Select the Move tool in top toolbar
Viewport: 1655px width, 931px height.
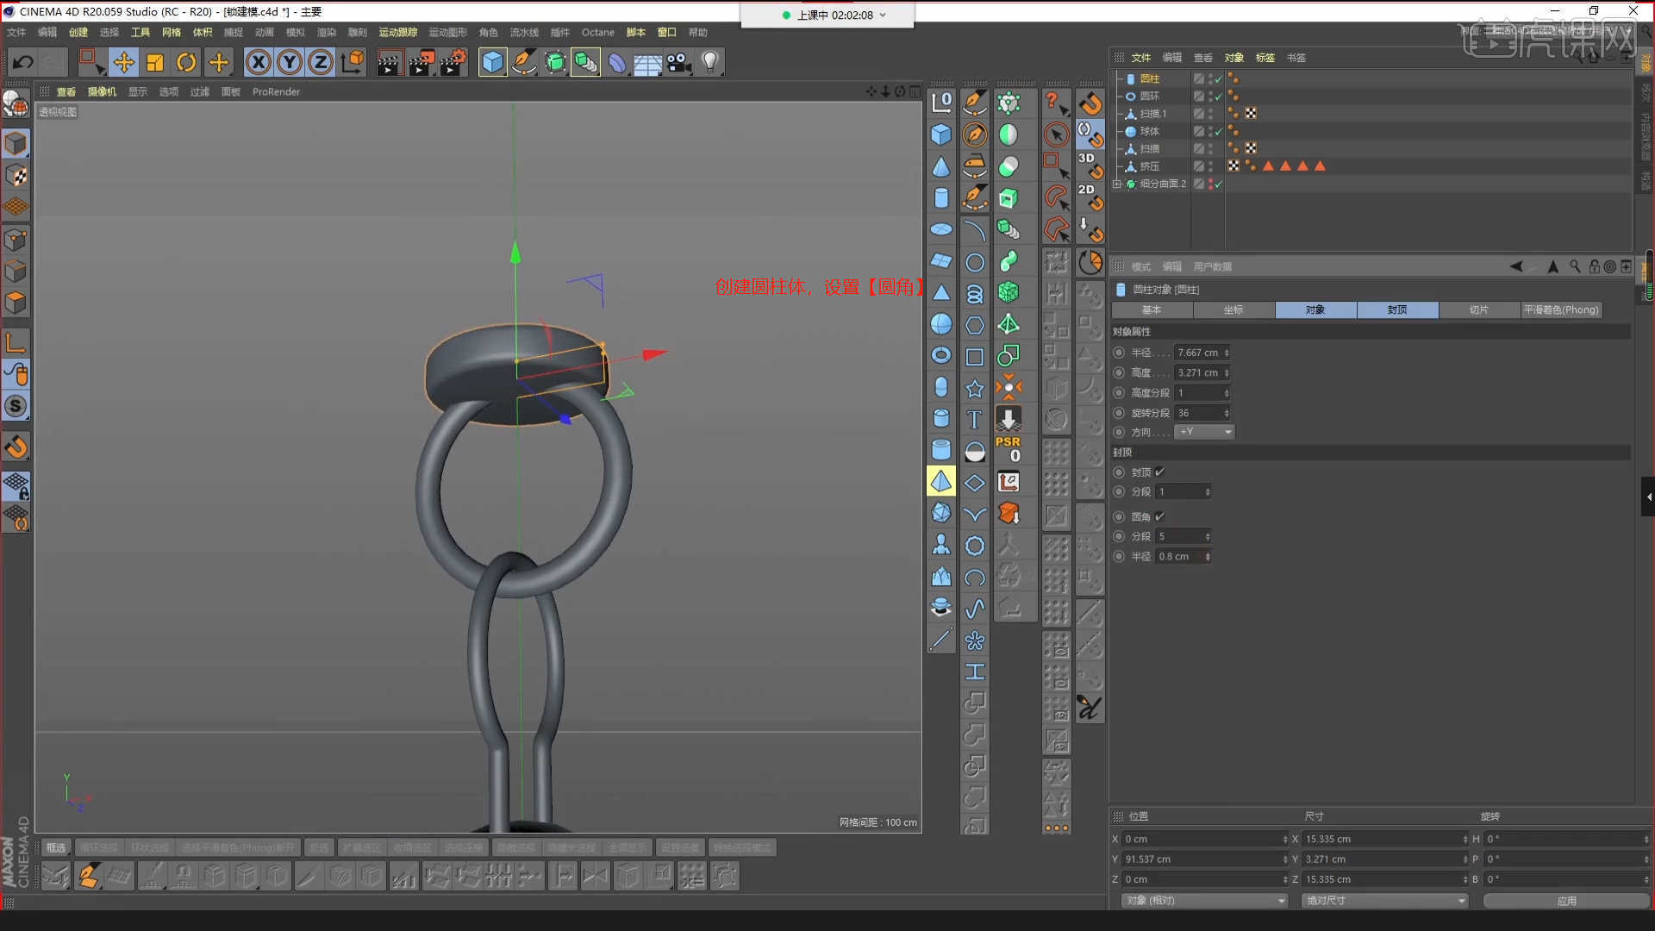[x=123, y=62]
